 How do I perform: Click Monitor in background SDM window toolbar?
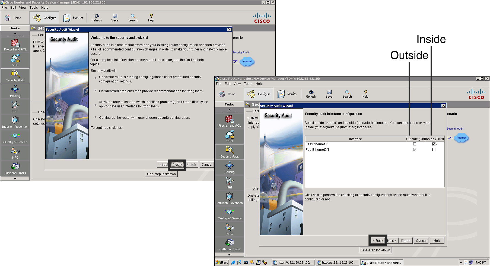point(73,18)
